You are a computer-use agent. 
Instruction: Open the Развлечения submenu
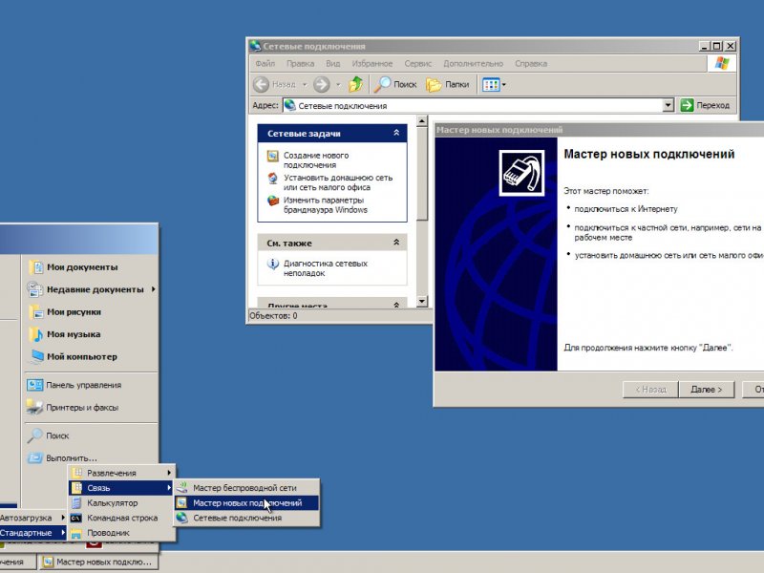pos(122,473)
